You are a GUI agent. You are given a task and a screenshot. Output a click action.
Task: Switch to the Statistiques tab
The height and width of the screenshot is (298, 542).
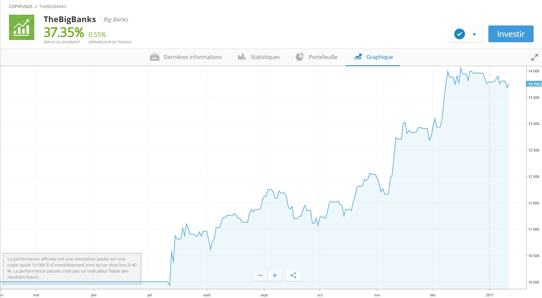(x=265, y=57)
